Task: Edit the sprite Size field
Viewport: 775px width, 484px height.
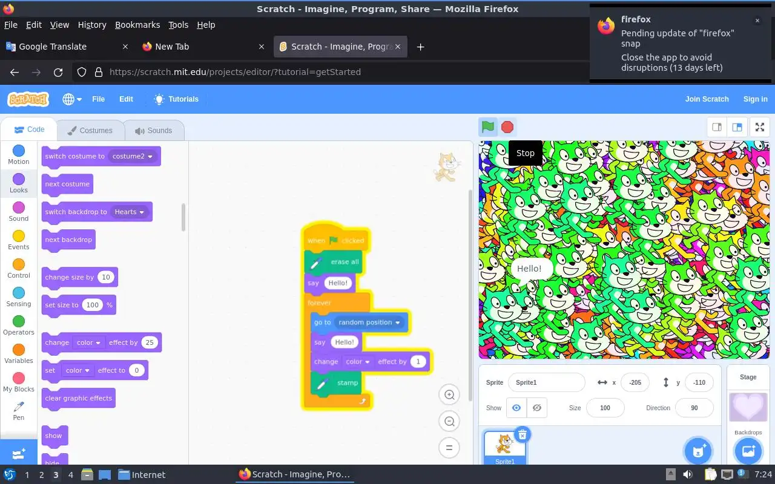Action: click(x=605, y=408)
